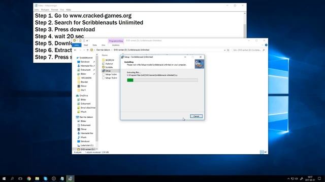
Task: Go forward with Explorer's forward arrow
Action: (80, 50)
